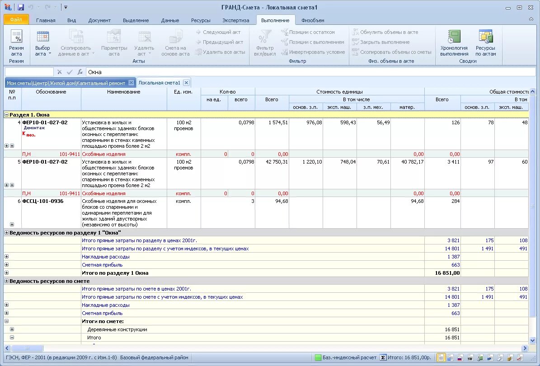Switch to the Физобъем ribbon tab

[313, 20]
